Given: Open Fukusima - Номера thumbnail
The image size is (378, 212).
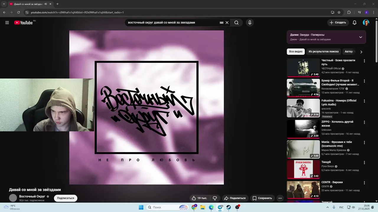Looking at the screenshot, I should [303, 108].
